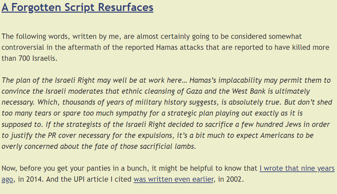Open the "A Forgotten Script Resurfaces" title link
337x194 pixels.
pos(77,8)
